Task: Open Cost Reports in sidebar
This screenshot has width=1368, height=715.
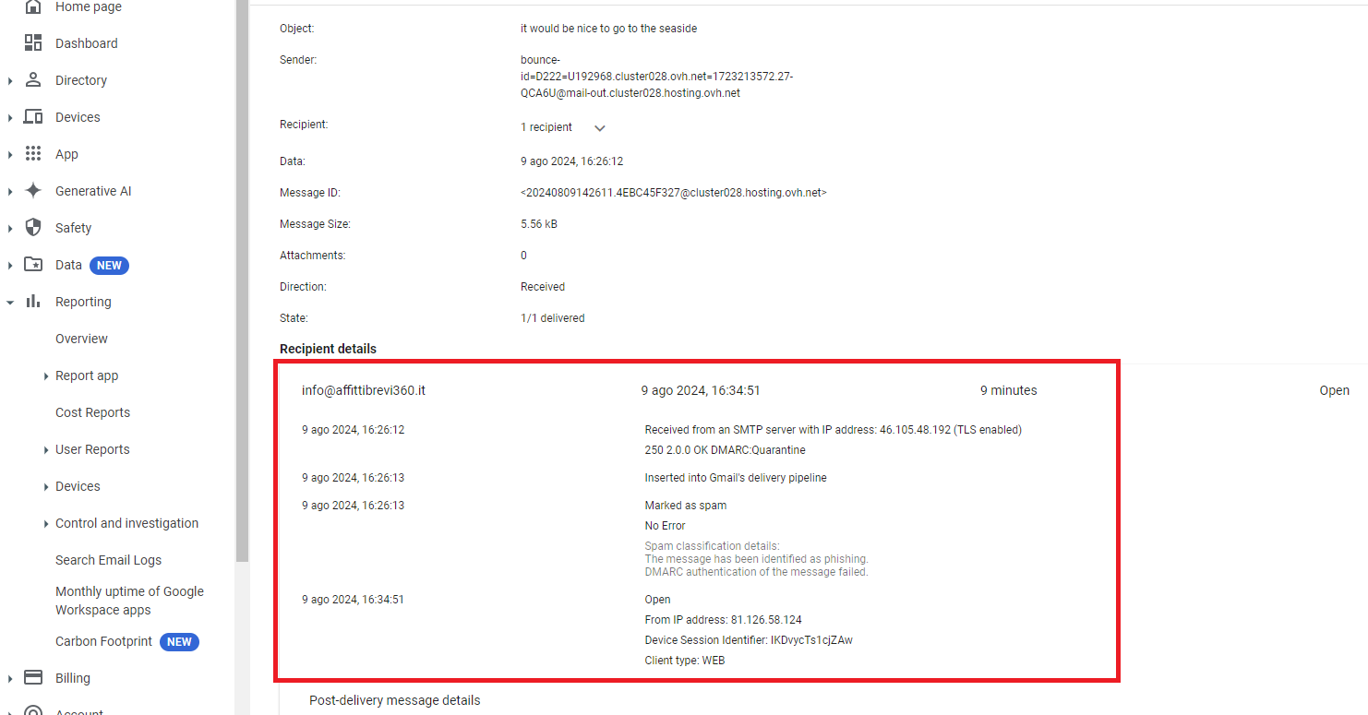Action: tap(92, 412)
